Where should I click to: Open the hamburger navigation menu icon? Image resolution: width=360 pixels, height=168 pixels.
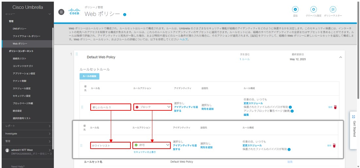pos(61,12)
